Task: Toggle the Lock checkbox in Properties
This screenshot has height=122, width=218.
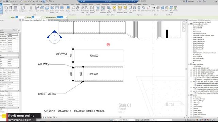Action: pos(9,80)
